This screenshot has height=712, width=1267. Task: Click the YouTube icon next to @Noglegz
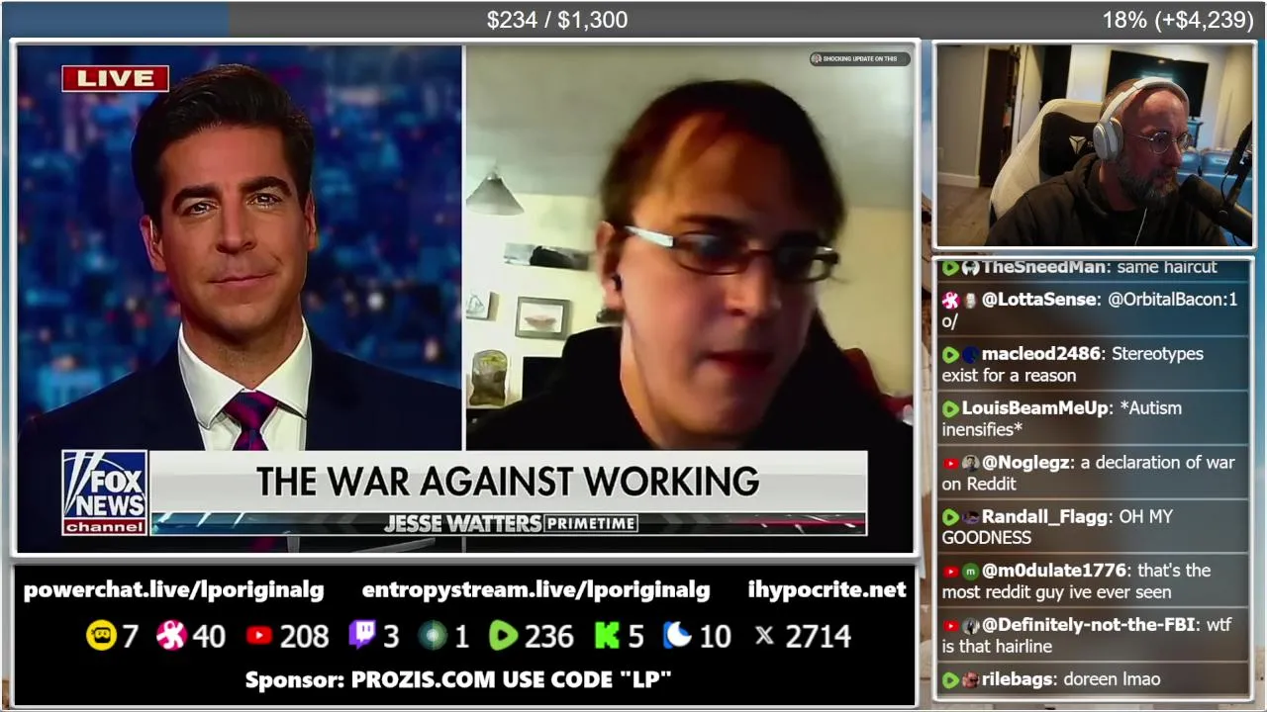click(x=950, y=463)
